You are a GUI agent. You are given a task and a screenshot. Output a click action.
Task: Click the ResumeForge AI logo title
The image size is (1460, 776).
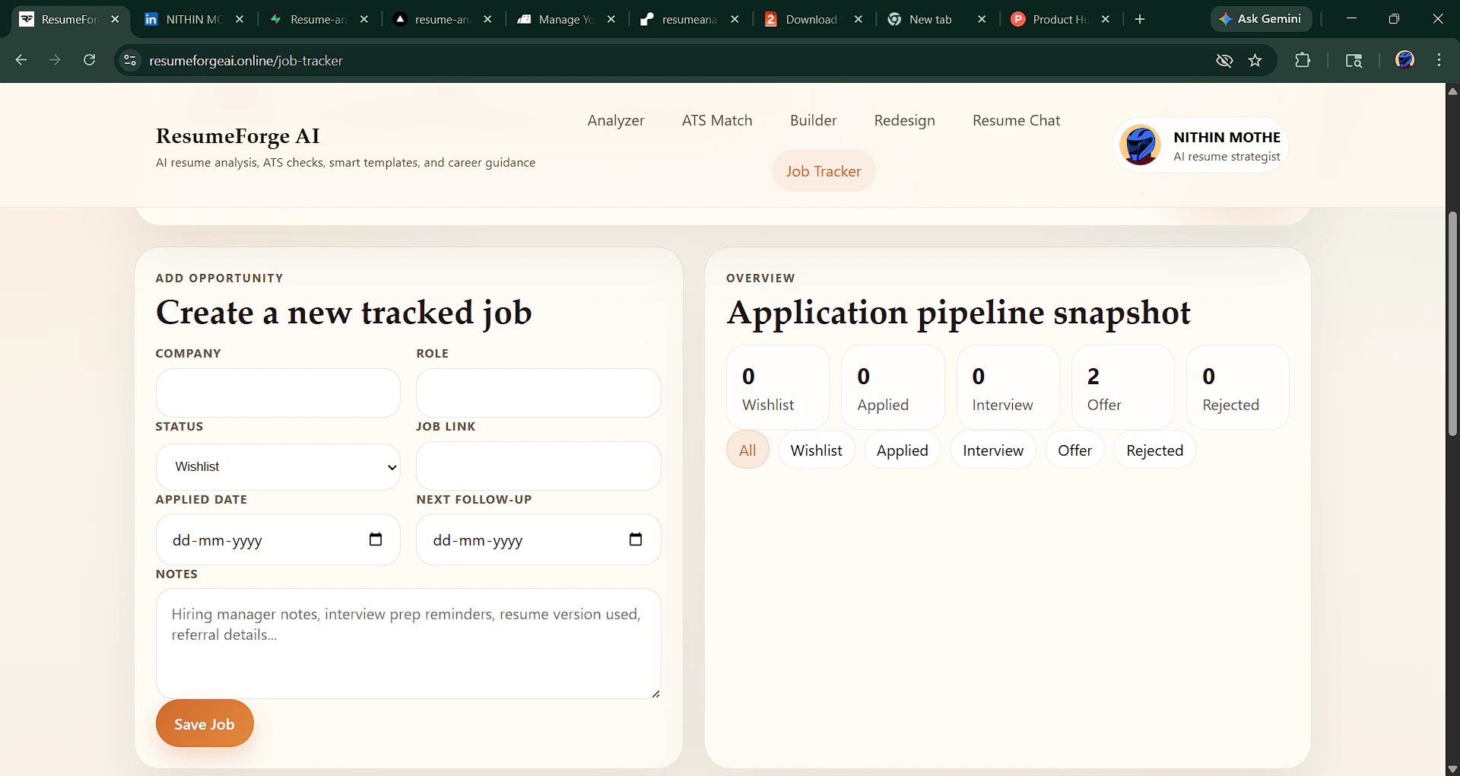237,135
